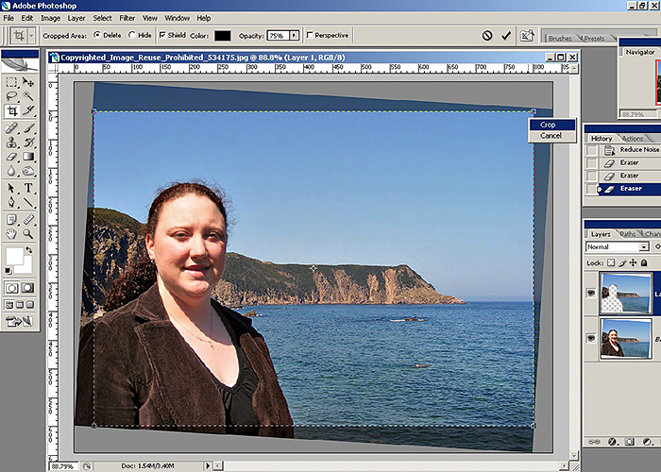
Task: Open the Filter menu
Action: [x=127, y=18]
